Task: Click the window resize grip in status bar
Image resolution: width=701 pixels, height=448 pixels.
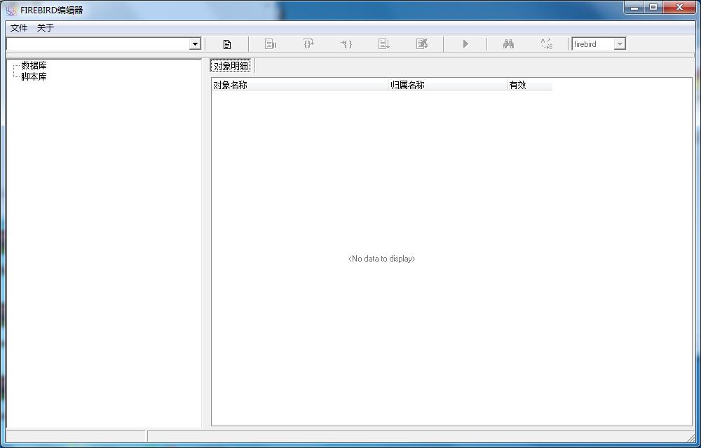Action: 691,437
